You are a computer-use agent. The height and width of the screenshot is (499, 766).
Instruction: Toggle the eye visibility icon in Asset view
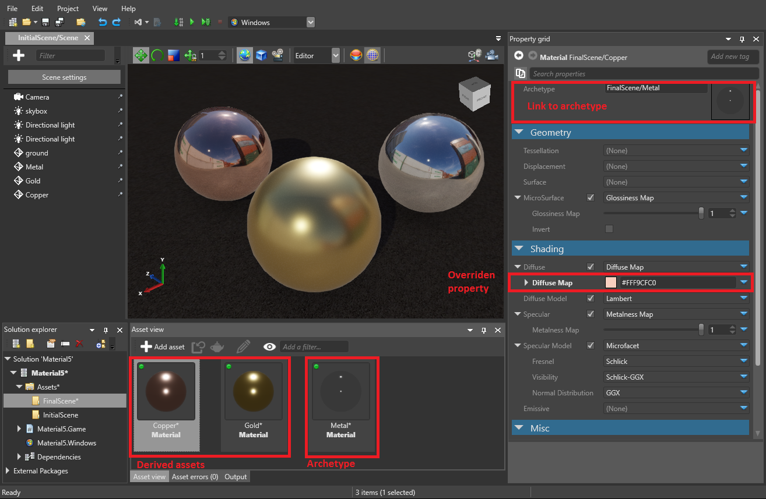click(269, 346)
